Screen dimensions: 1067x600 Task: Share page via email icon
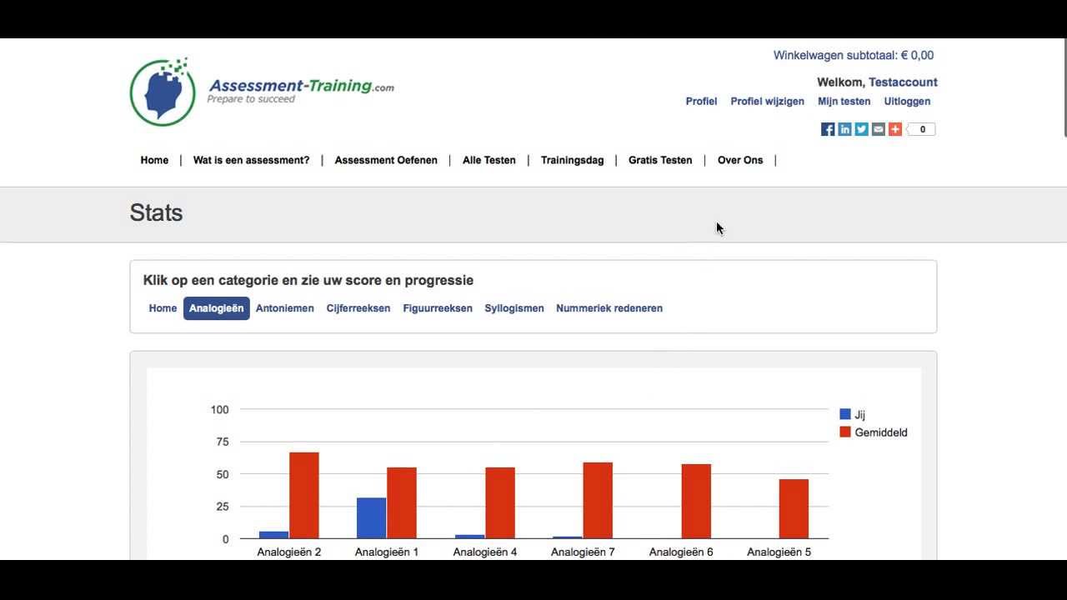[878, 129]
